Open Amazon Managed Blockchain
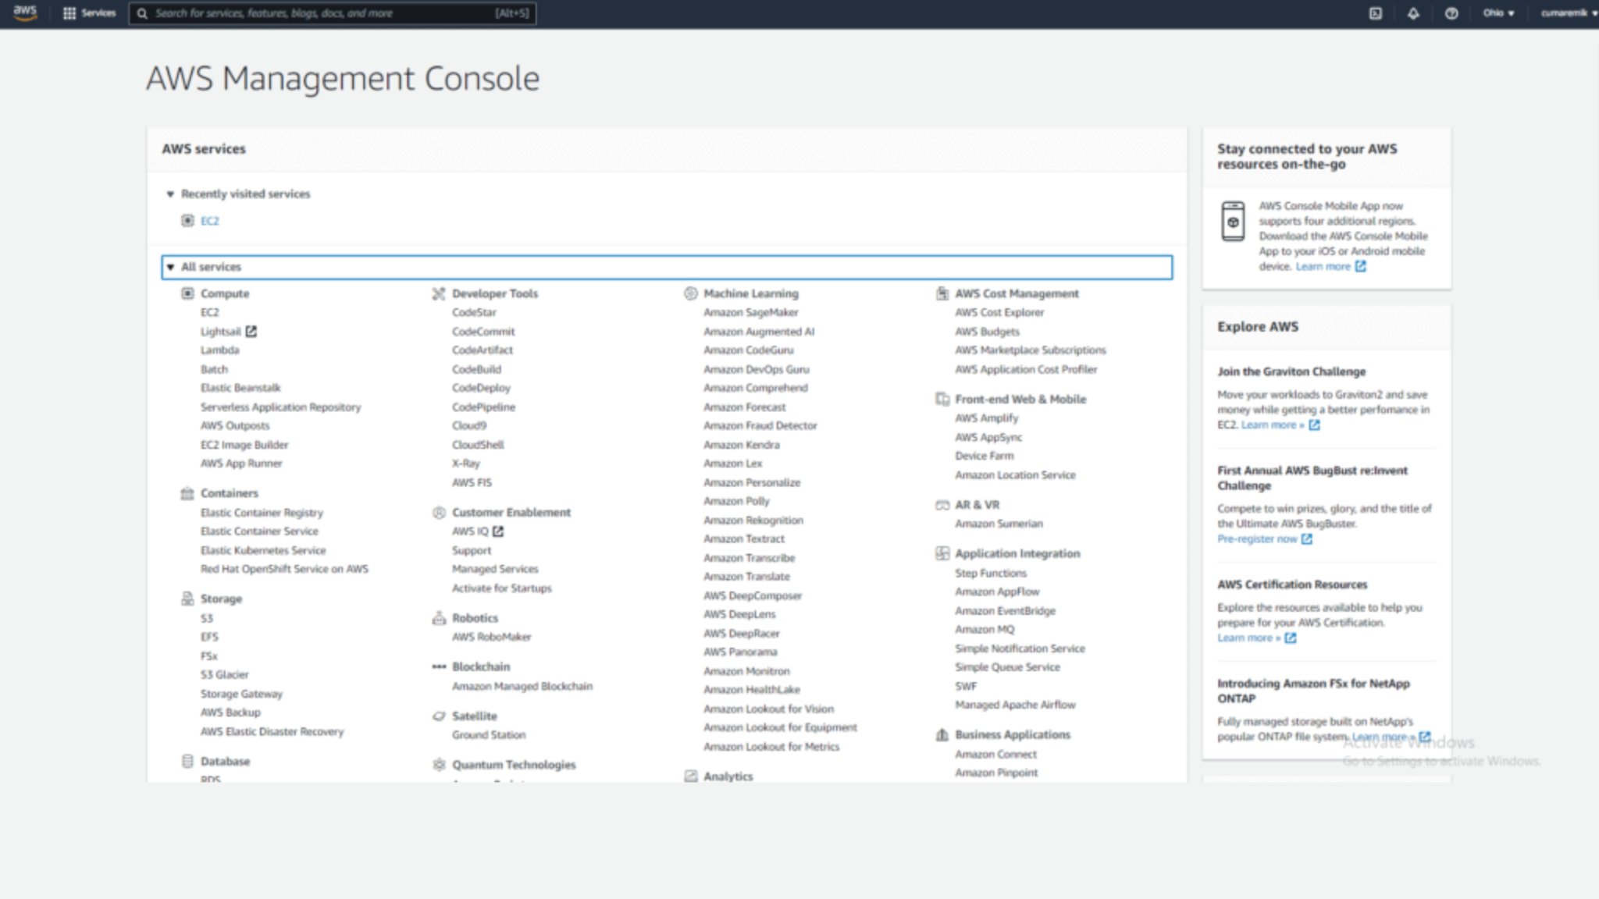This screenshot has width=1599, height=899. coord(522,687)
